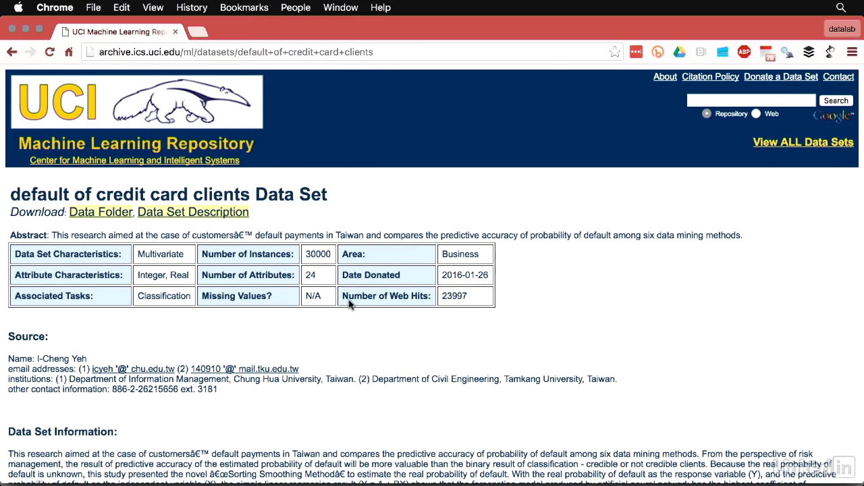Open the Chrome hamburger menu

click(x=852, y=52)
